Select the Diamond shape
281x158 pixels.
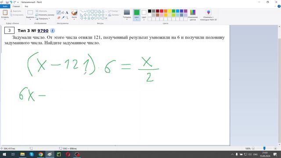85,15
